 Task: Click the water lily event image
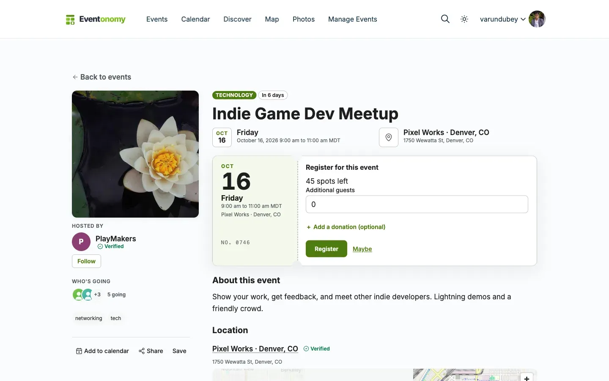[135, 154]
